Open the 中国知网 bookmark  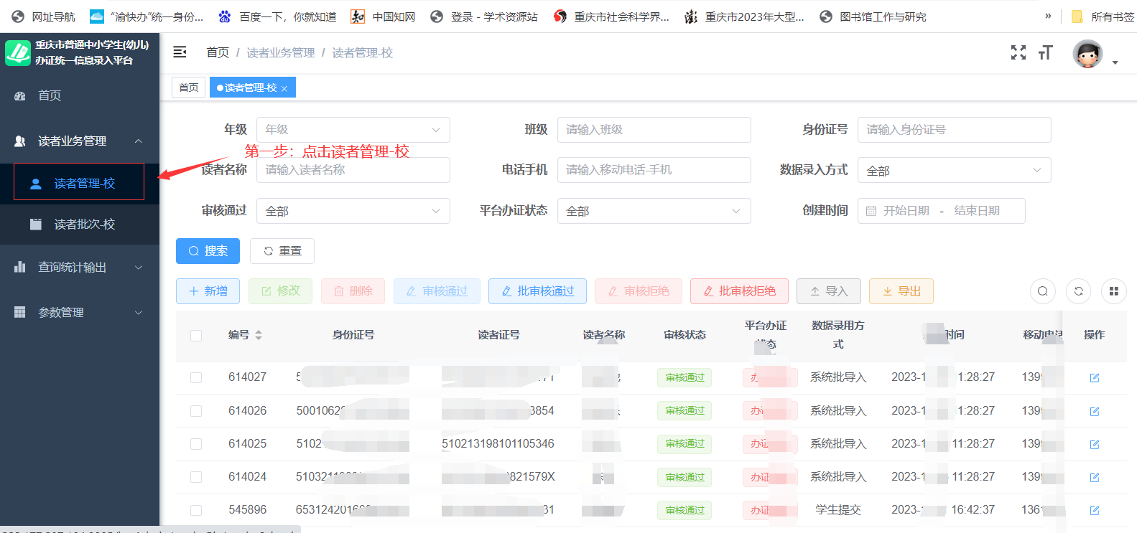384,16
